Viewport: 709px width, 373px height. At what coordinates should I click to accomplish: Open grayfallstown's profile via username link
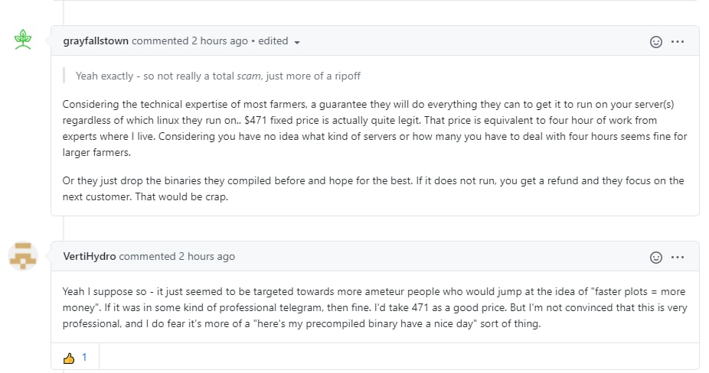(96, 41)
